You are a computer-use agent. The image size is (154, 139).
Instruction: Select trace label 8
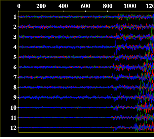tap(15, 87)
